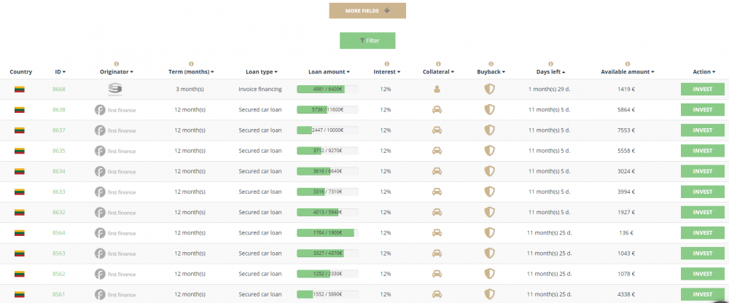Click the car collateral icon for loan 8564

pyautogui.click(x=437, y=233)
